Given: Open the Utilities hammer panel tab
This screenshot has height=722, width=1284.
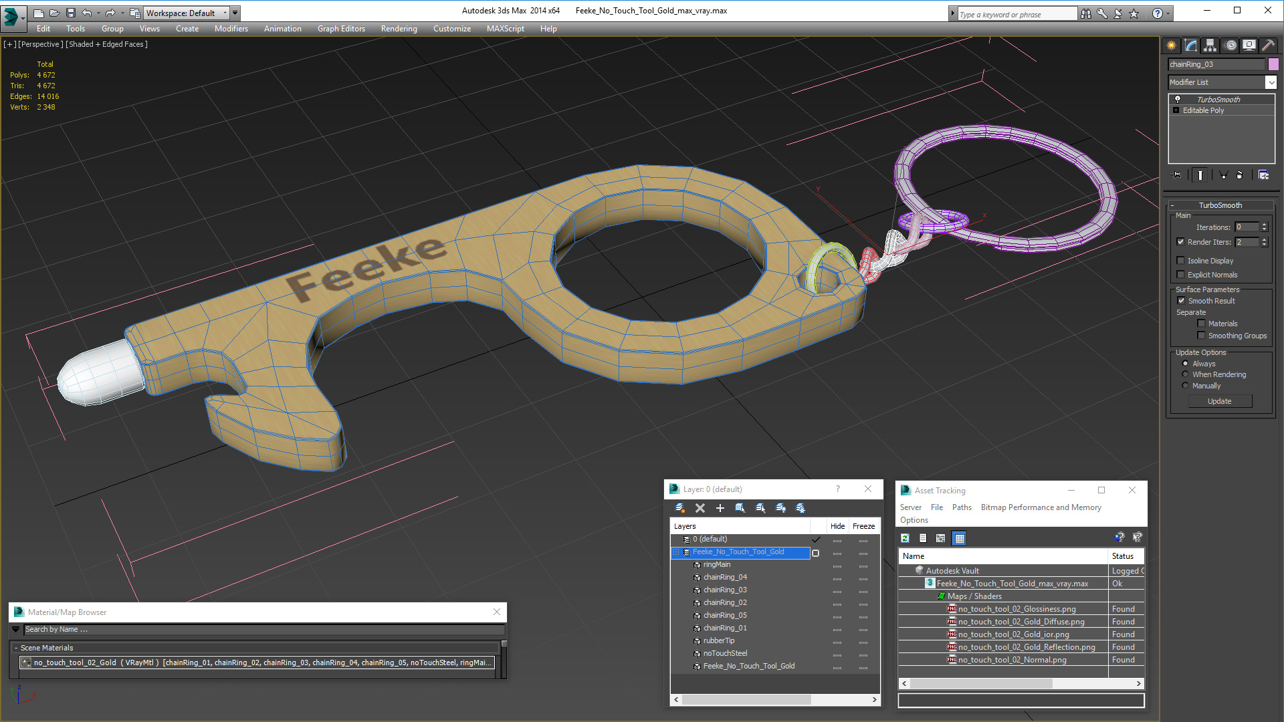Looking at the screenshot, I should point(1268,45).
